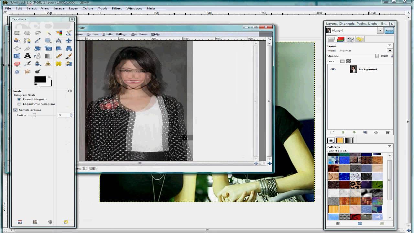414x233 pixels.
Task: Open the Filters menu in main window
Action: coord(117,8)
